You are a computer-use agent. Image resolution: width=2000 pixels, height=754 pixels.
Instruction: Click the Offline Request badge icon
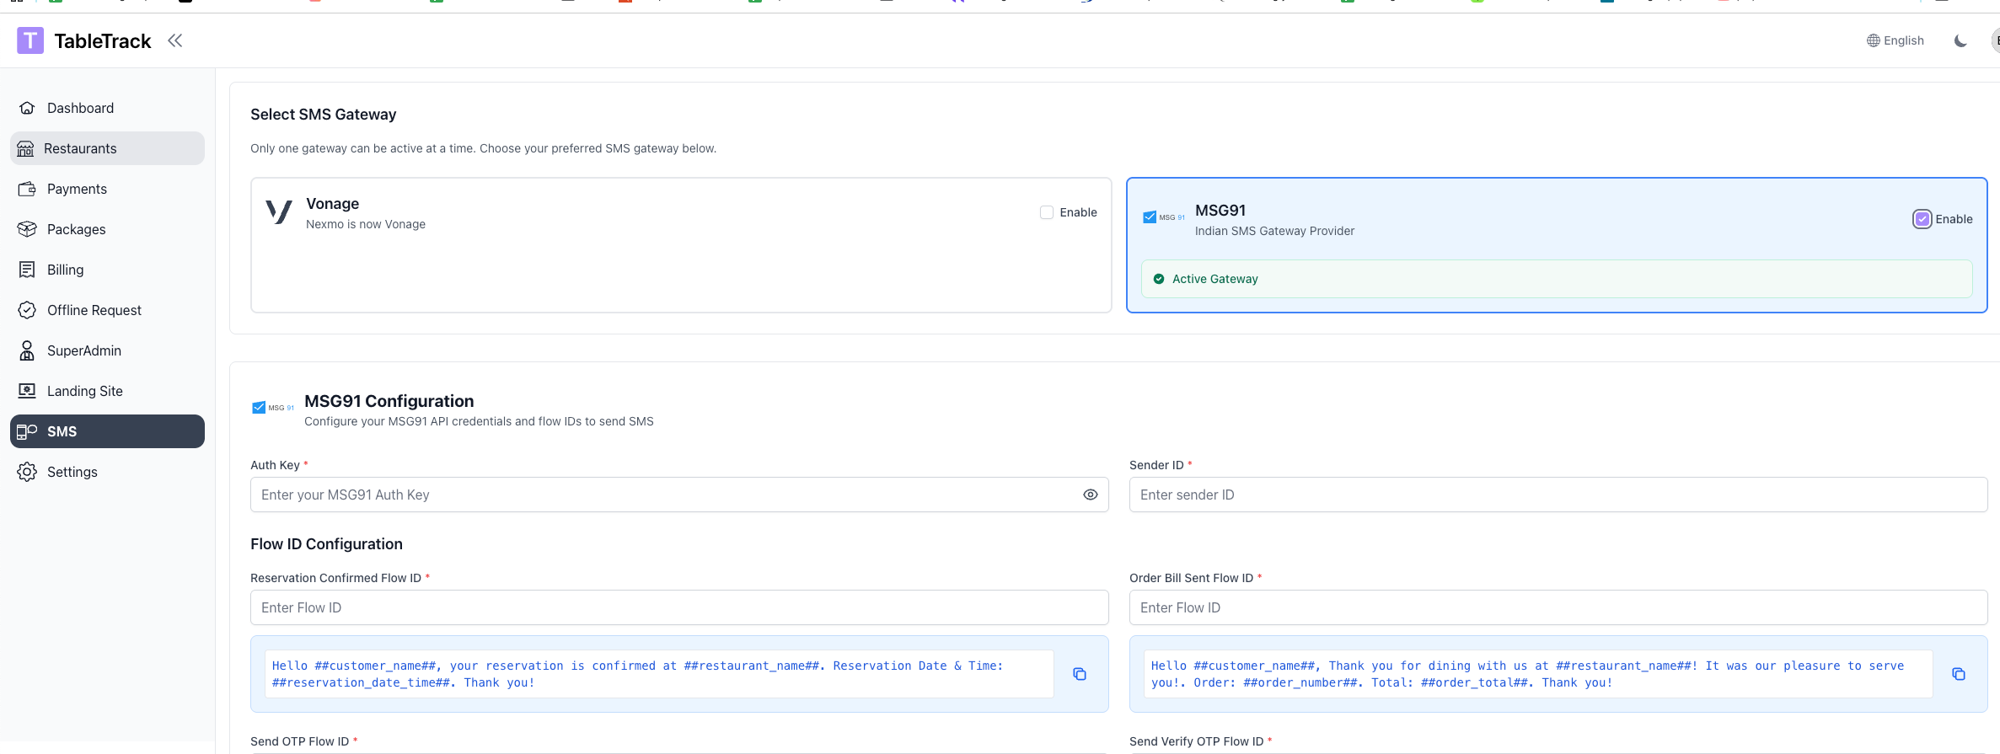[27, 310]
